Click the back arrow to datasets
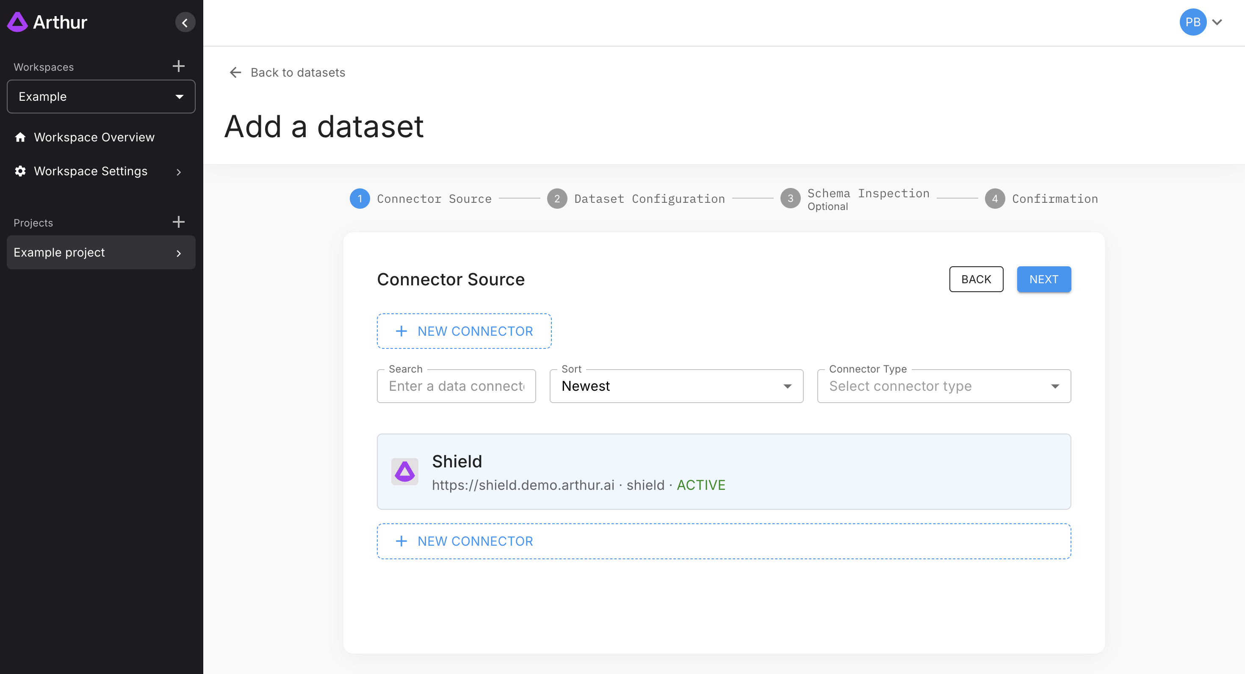 235,72
